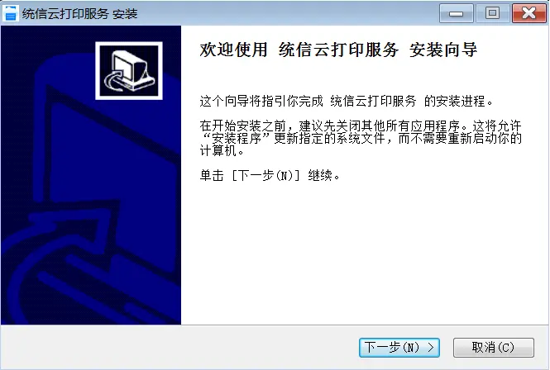
Task: Close the 统信云打印服务 安装 window
Action: click(x=529, y=13)
